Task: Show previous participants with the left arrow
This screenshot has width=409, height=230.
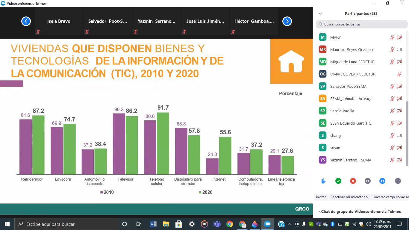Action: coord(26,21)
